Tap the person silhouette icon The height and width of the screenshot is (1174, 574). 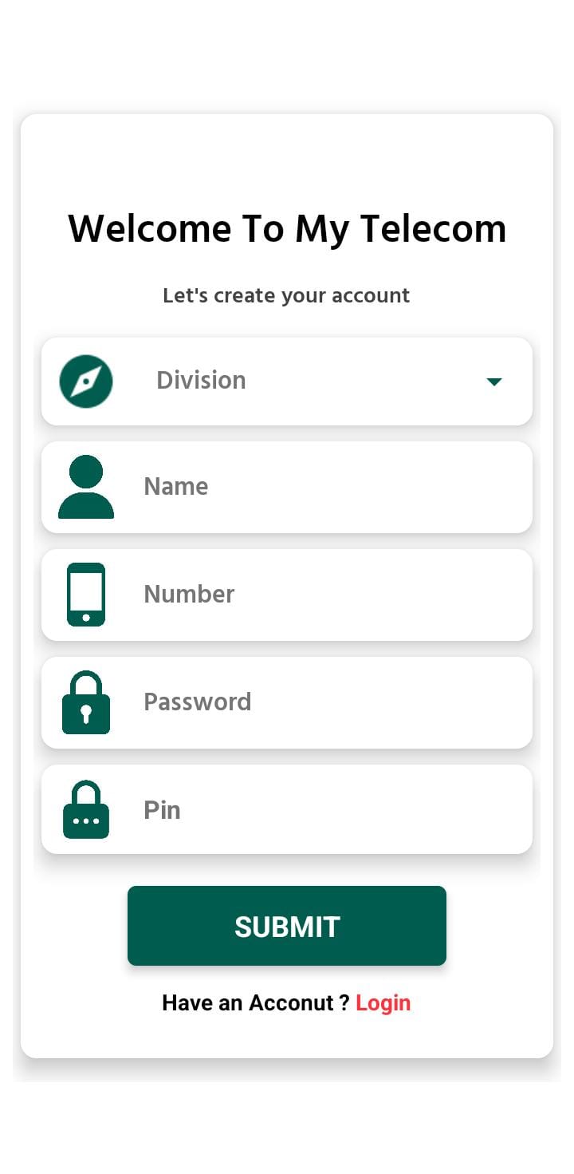pyautogui.click(x=86, y=487)
